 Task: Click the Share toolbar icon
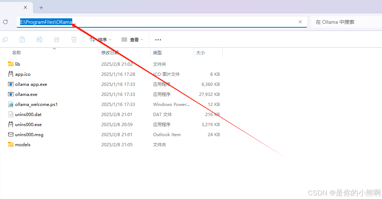point(57,40)
